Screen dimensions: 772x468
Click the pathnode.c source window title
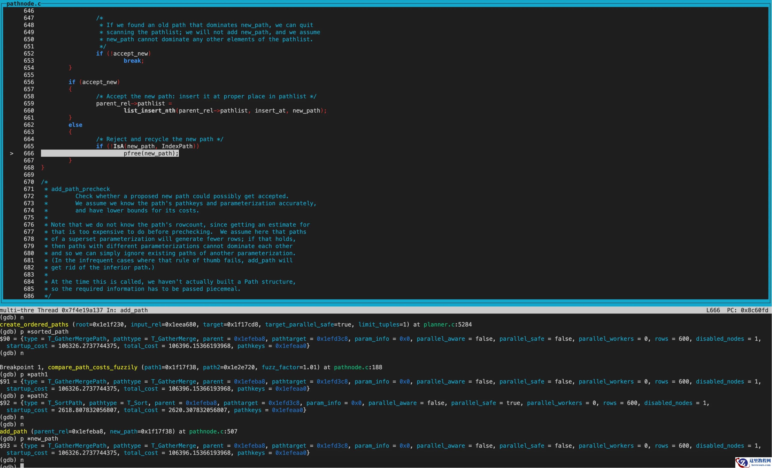click(x=23, y=3)
